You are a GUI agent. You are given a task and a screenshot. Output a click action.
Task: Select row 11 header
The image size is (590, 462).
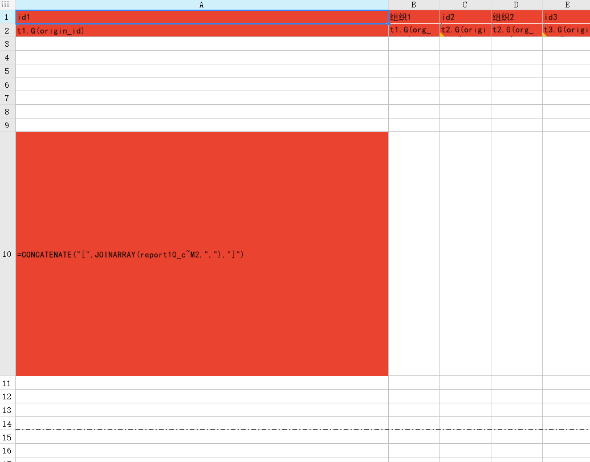[7, 383]
